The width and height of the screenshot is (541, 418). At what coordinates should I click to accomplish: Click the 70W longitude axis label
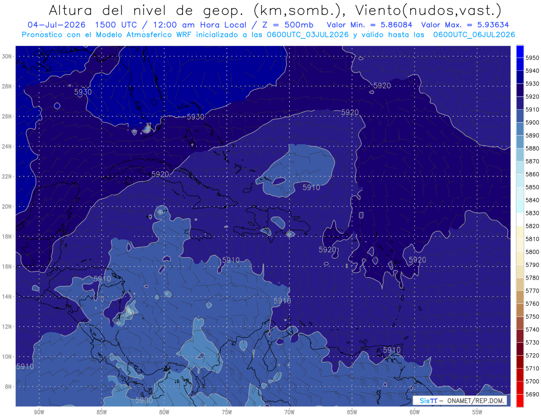(289, 412)
